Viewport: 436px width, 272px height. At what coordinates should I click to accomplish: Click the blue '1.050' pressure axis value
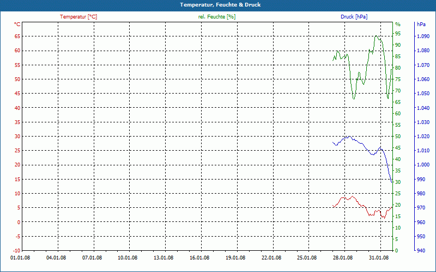click(x=423, y=94)
